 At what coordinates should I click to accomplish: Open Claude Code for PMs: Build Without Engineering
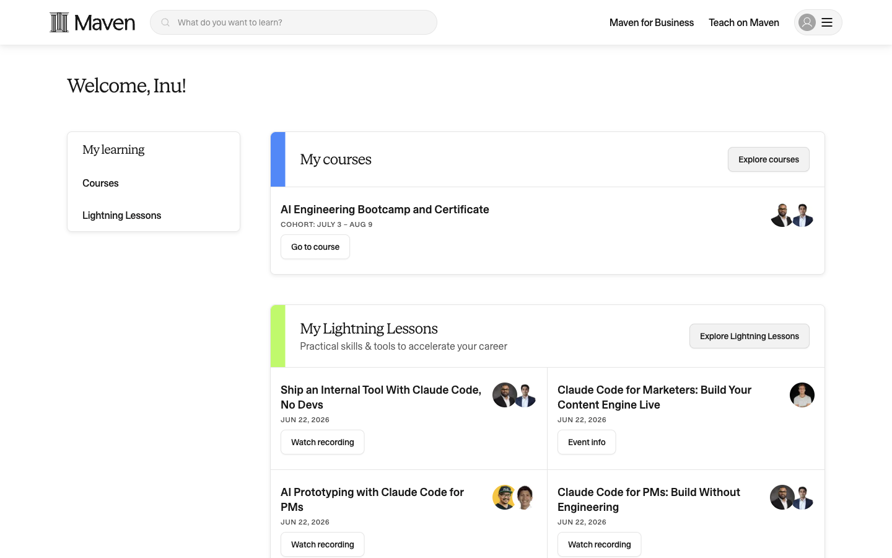[x=649, y=500]
